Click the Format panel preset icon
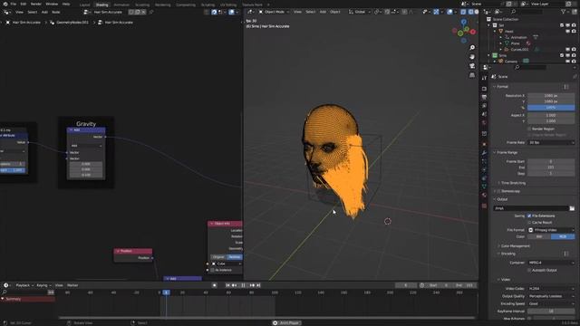Viewport: 580px width, 326px height. [566, 87]
